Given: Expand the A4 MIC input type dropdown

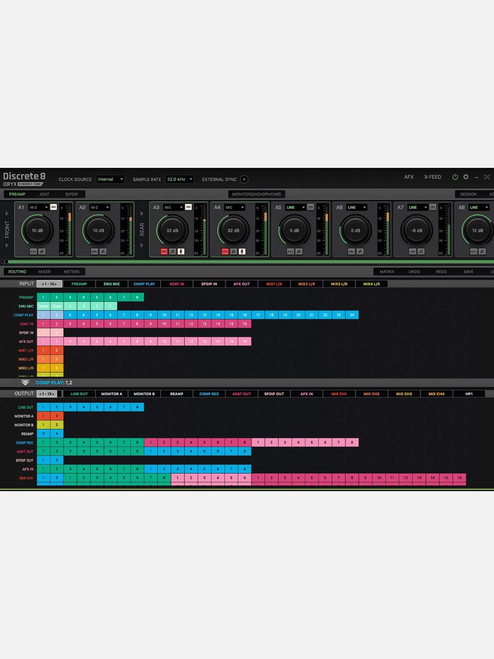Looking at the screenshot, I should click(x=235, y=207).
